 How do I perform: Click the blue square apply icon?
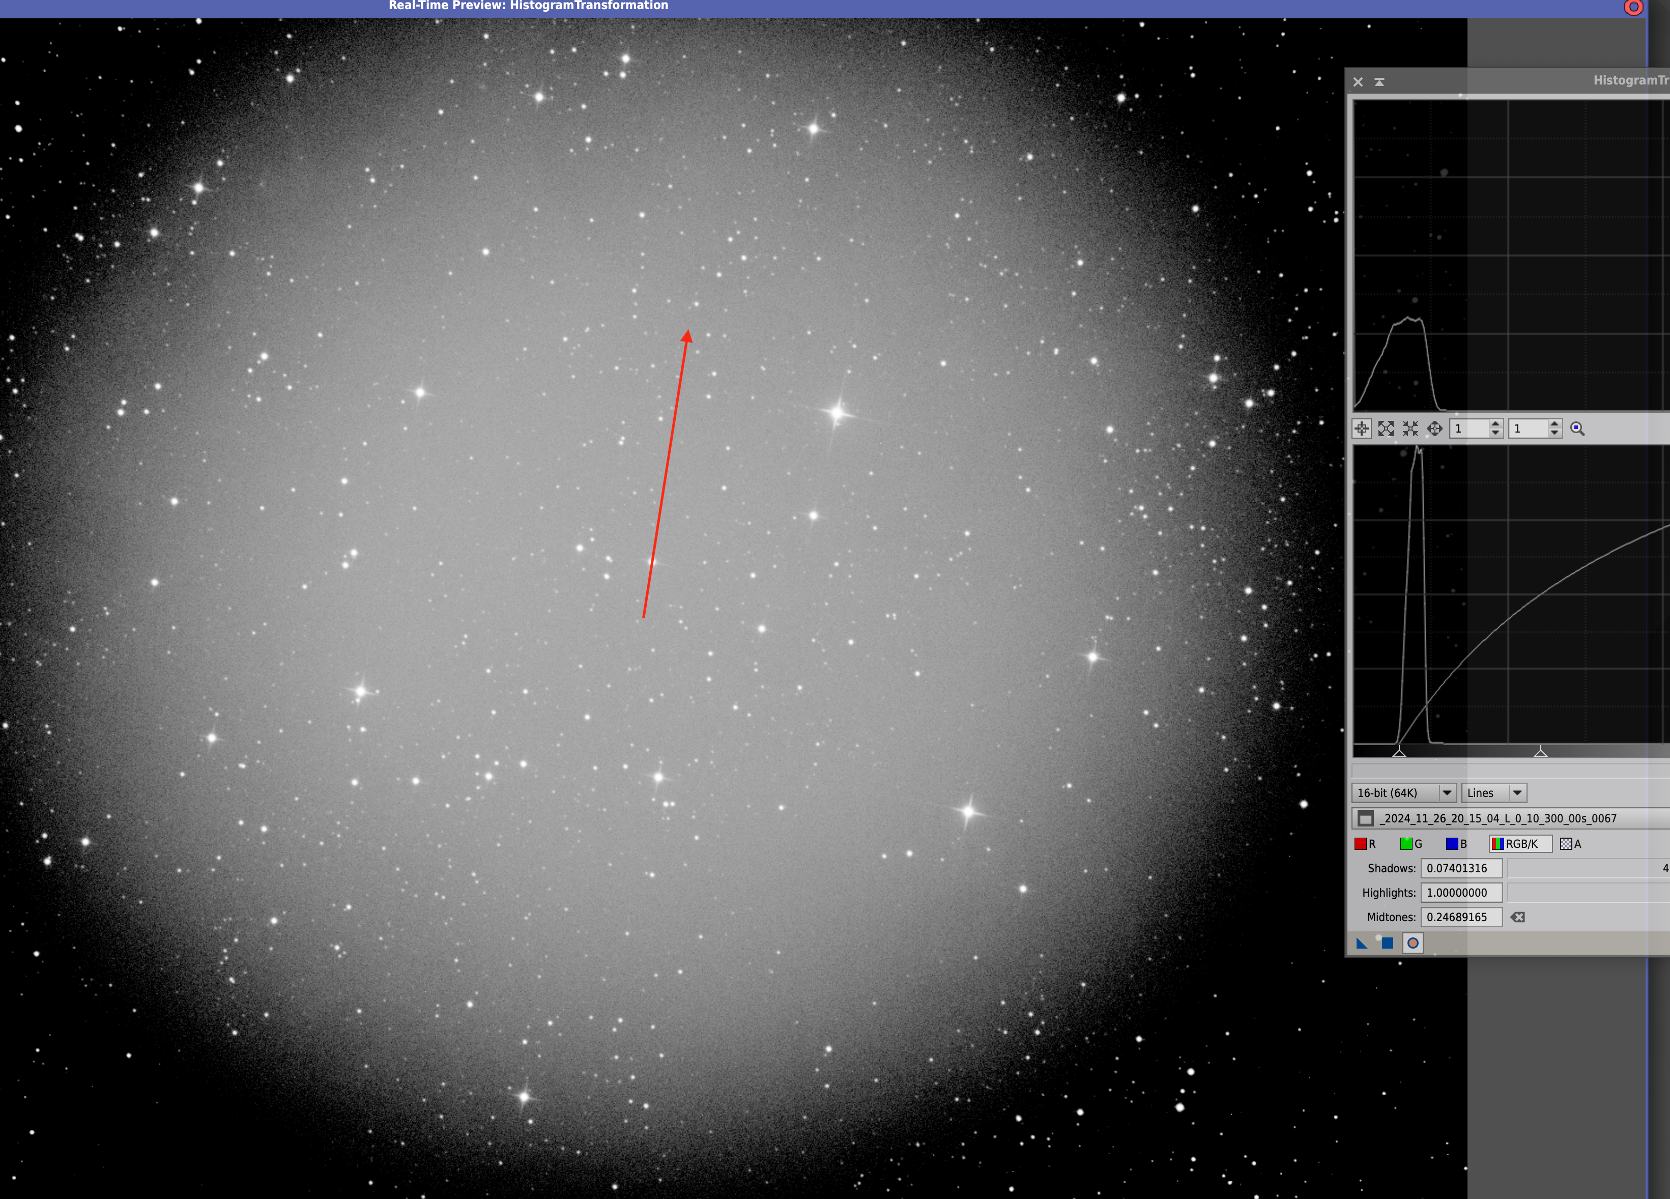point(1387,944)
